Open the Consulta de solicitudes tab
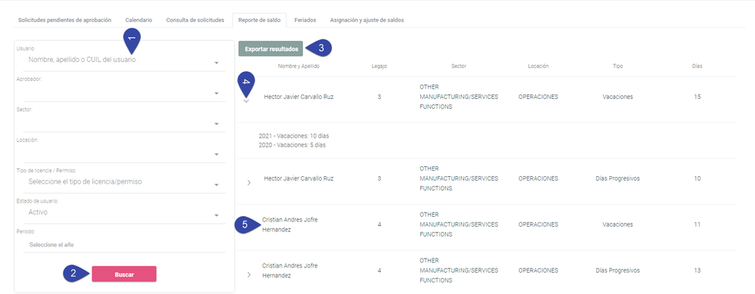Image resolution: width=755 pixels, height=294 pixels. click(195, 20)
